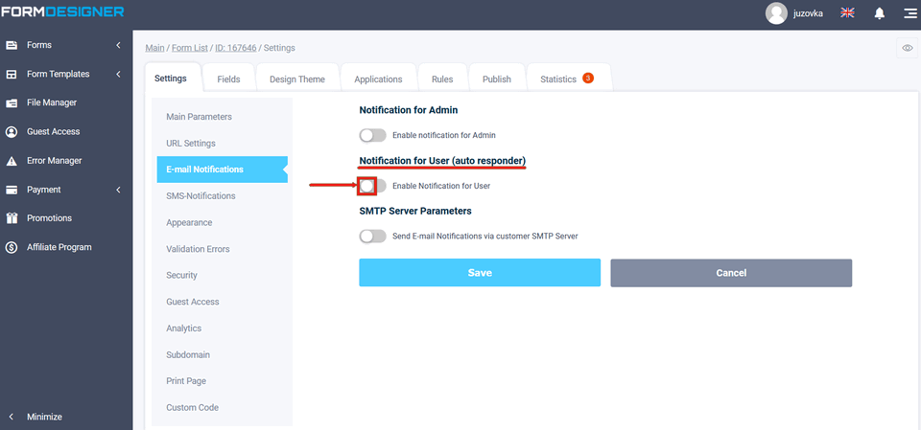Open the hamburger menu icon

pyautogui.click(x=909, y=13)
